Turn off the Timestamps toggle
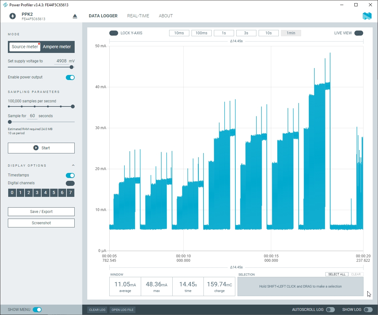378x315 pixels. coord(70,175)
